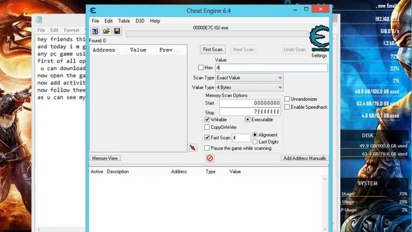This screenshot has width=412, height=232.
Task: Open the Value Type dropdown
Action: click(x=249, y=88)
